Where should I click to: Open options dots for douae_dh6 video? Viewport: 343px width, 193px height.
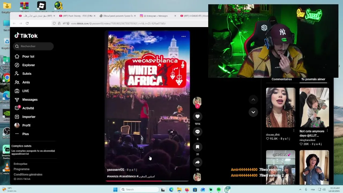point(294,131)
